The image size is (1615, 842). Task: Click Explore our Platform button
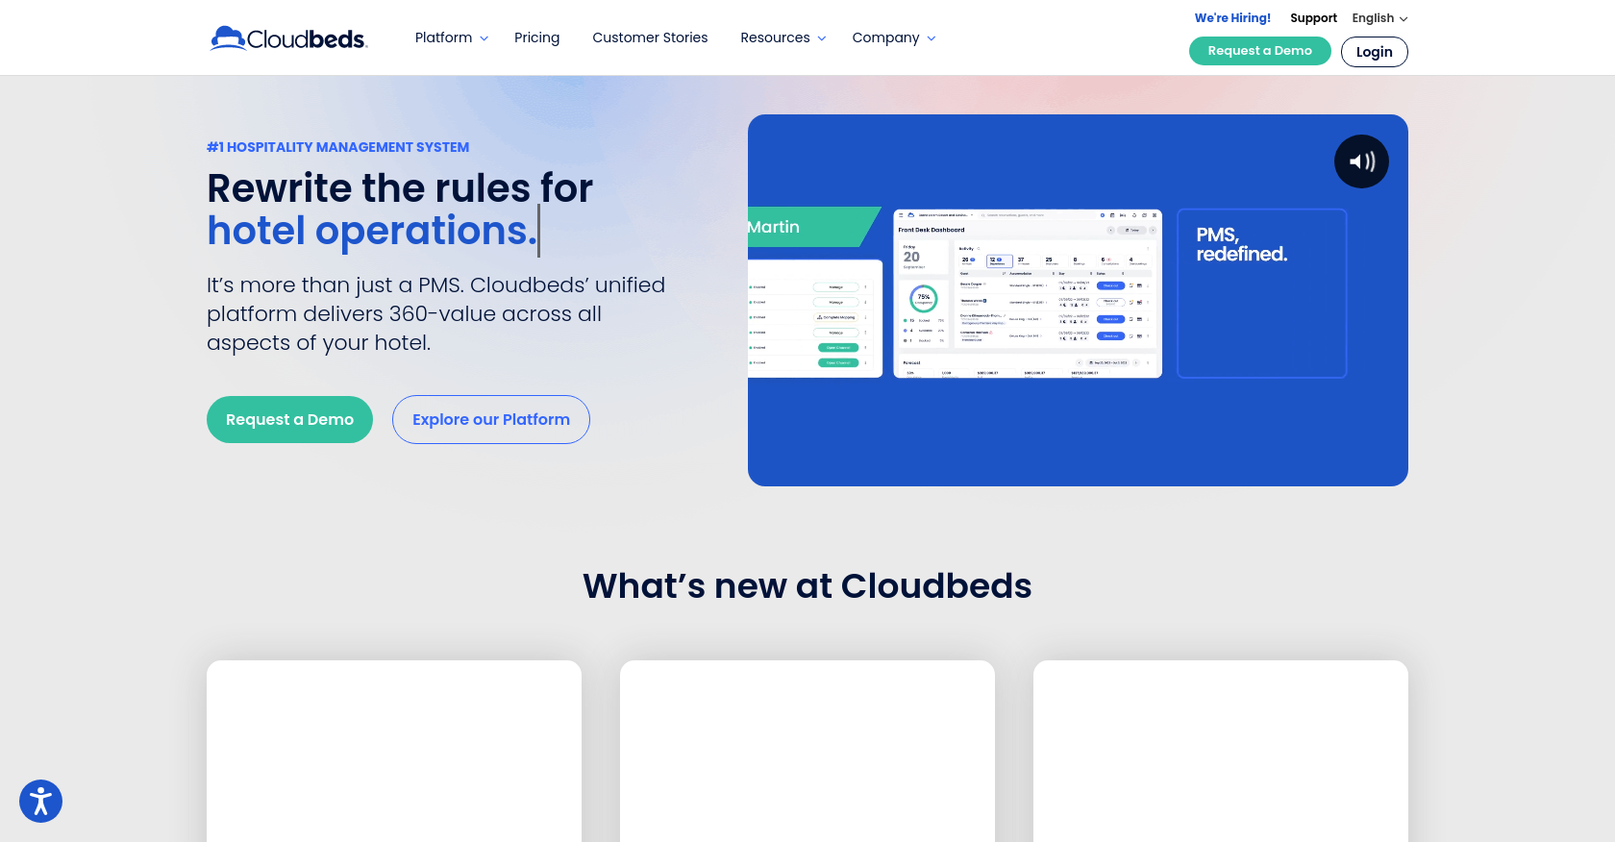point(491,419)
